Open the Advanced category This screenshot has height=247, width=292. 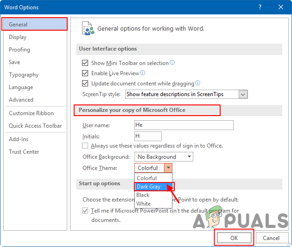(35, 100)
